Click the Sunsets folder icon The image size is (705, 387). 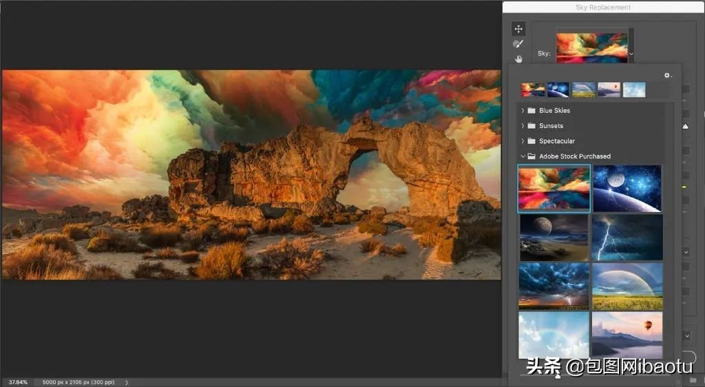tap(532, 126)
